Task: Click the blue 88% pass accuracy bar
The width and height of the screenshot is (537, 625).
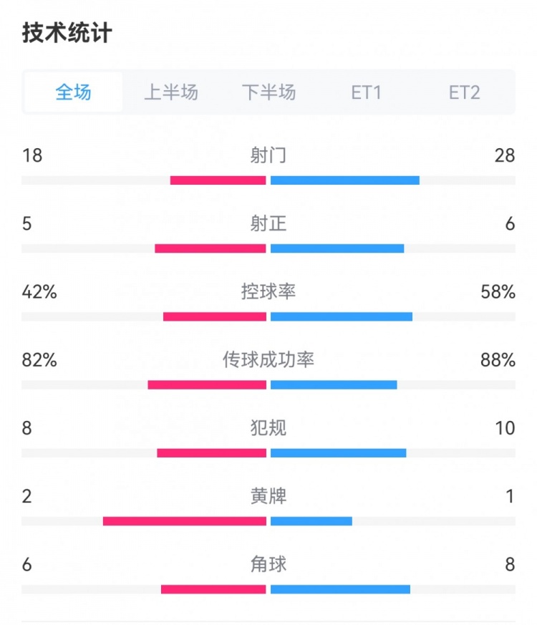Action: click(334, 384)
